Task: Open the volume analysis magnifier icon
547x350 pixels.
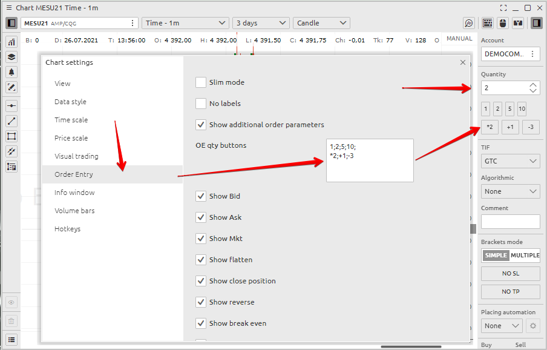Action: [x=469, y=23]
